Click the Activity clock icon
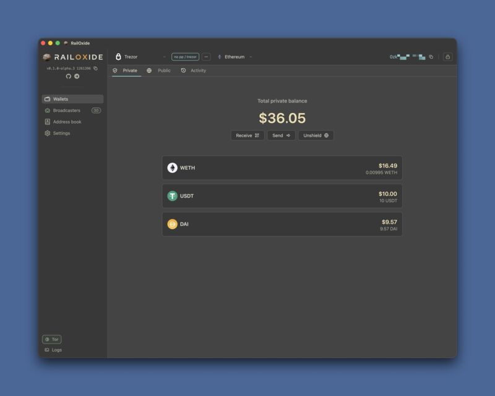Viewport: 495px width, 396px height. [183, 70]
